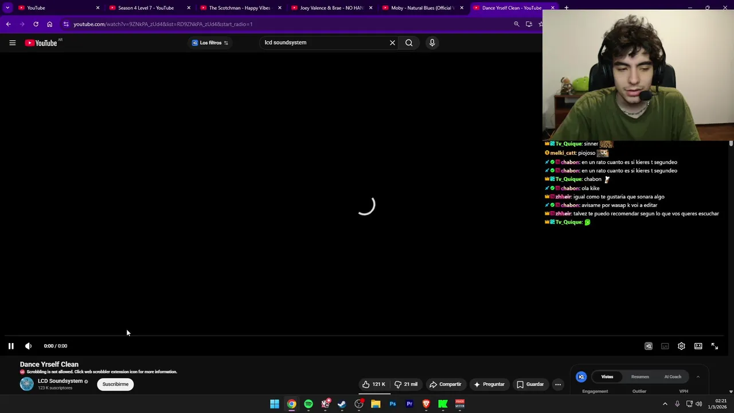Dislike the video (21 mil)
Screen dimensions: 734x413
coord(406,384)
